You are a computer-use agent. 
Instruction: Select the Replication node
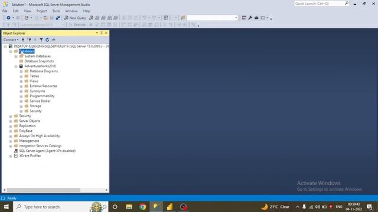pyautogui.click(x=27, y=126)
